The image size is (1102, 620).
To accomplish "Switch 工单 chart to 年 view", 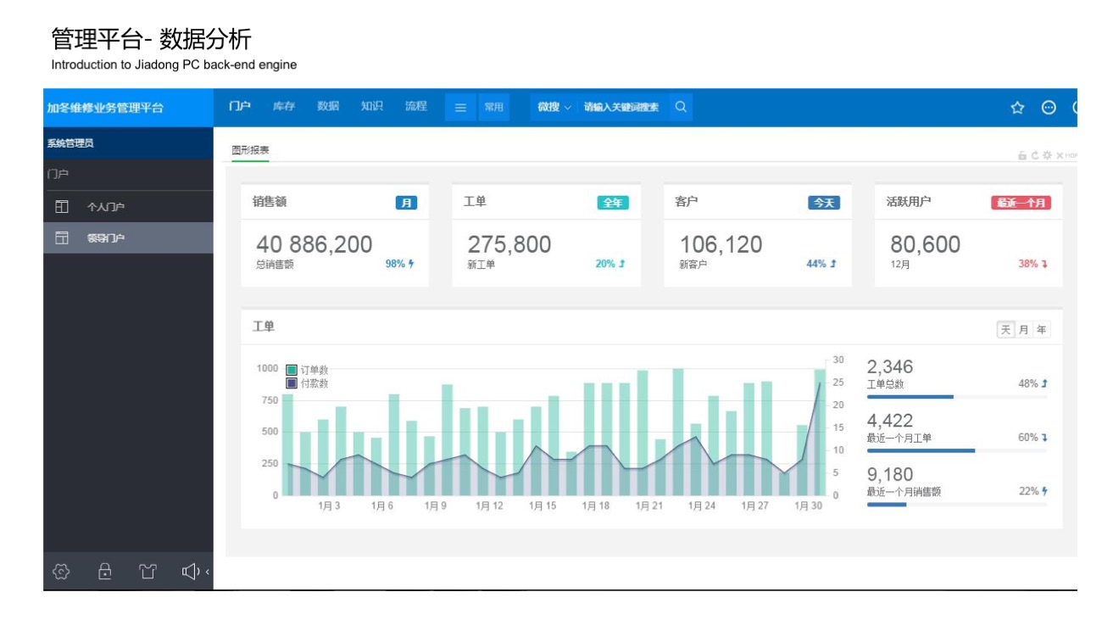I will [1041, 330].
